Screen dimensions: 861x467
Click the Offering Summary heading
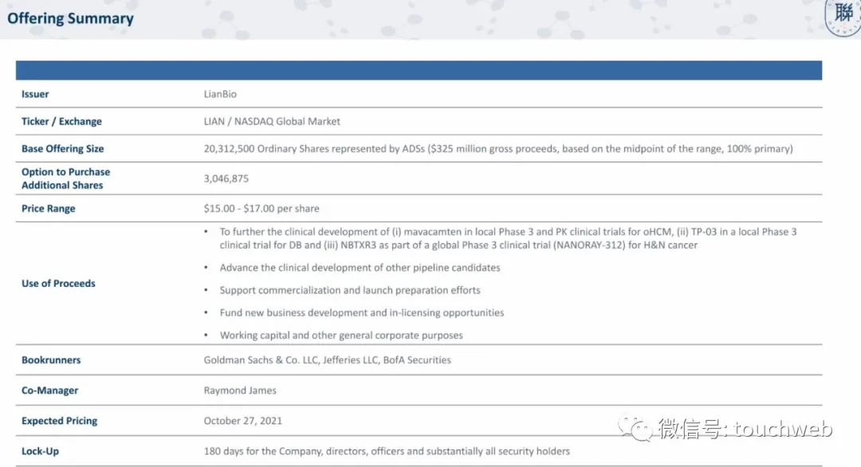[70, 18]
